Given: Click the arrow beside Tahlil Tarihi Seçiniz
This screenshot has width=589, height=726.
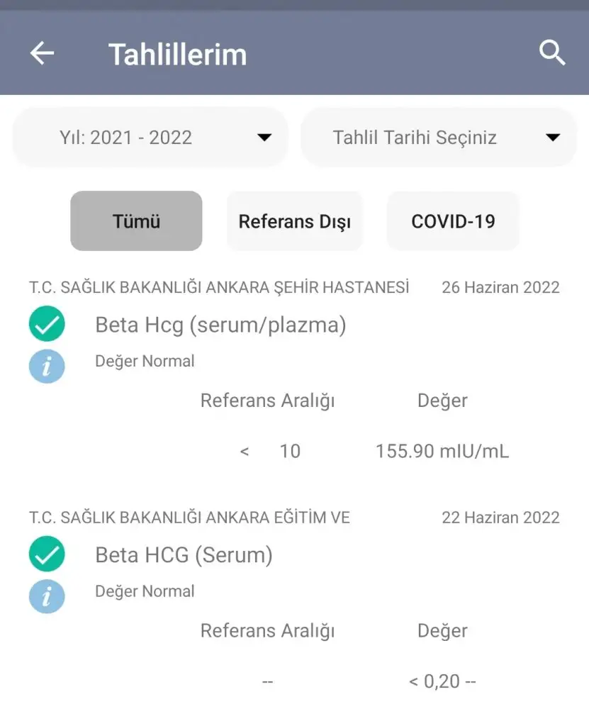Looking at the screenshot, I should [x=553, y=138].
